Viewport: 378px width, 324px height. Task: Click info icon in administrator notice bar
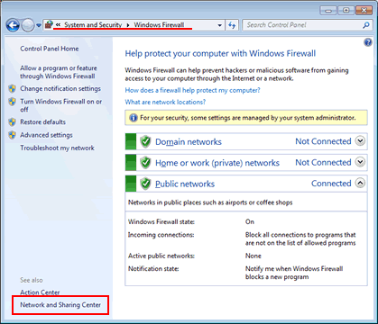tap(134, 118)
